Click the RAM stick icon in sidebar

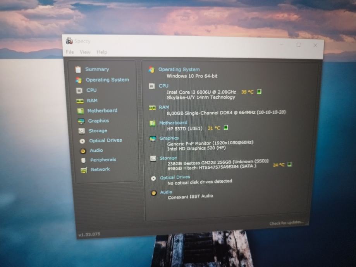[x=80, y=101]
